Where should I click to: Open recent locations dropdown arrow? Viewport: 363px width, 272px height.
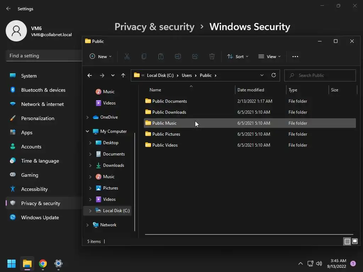click(x=113, y=75)
